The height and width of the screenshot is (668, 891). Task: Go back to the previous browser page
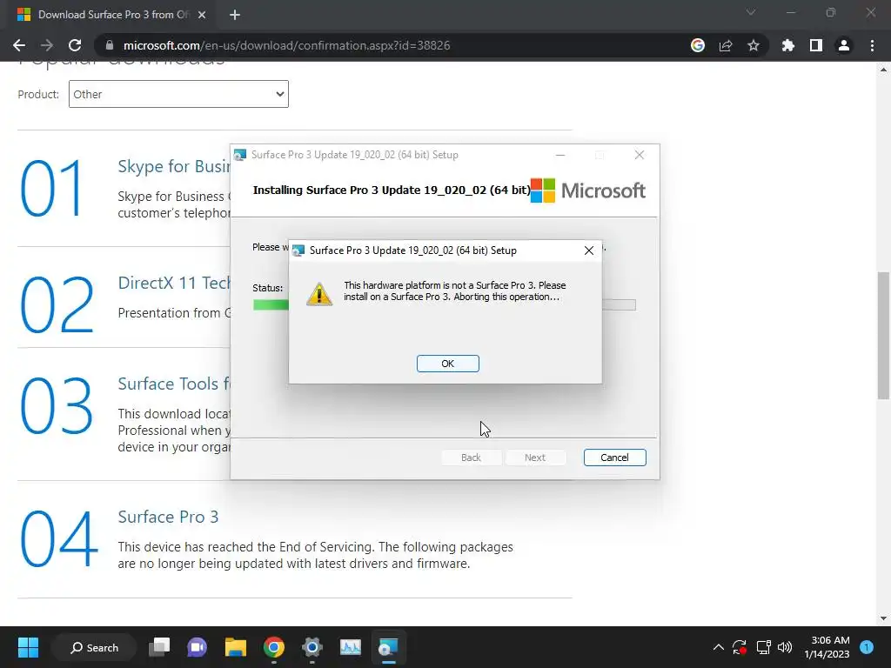tap(19, 45)
